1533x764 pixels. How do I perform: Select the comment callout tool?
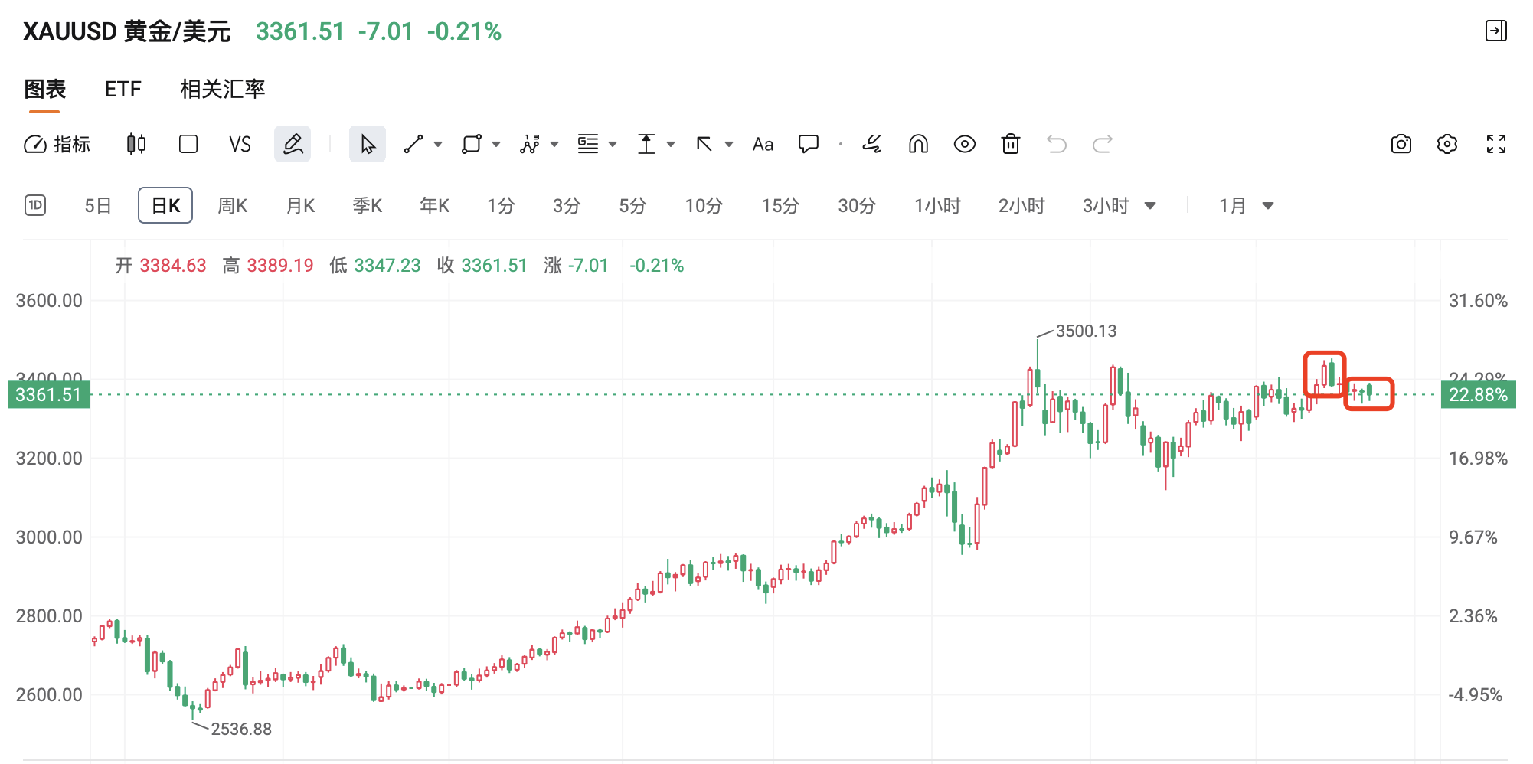pos(809,144)
